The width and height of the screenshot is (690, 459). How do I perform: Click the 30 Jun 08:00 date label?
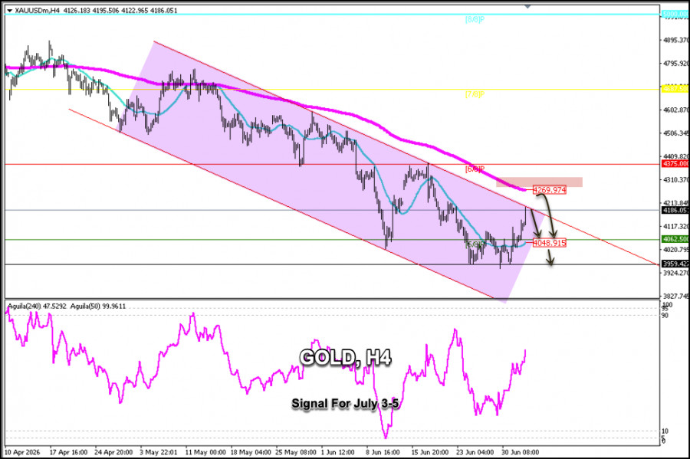520,452
